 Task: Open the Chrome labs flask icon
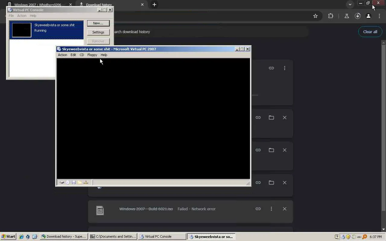click(346, 16)
